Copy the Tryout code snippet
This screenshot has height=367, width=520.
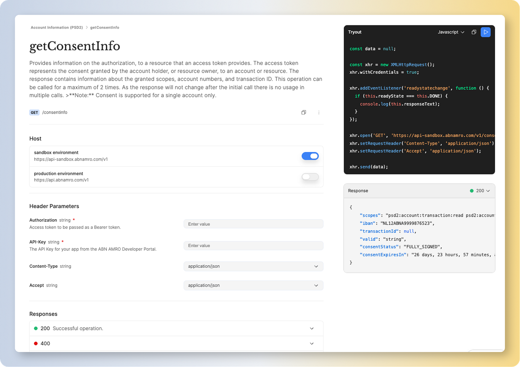coord(474,32)
